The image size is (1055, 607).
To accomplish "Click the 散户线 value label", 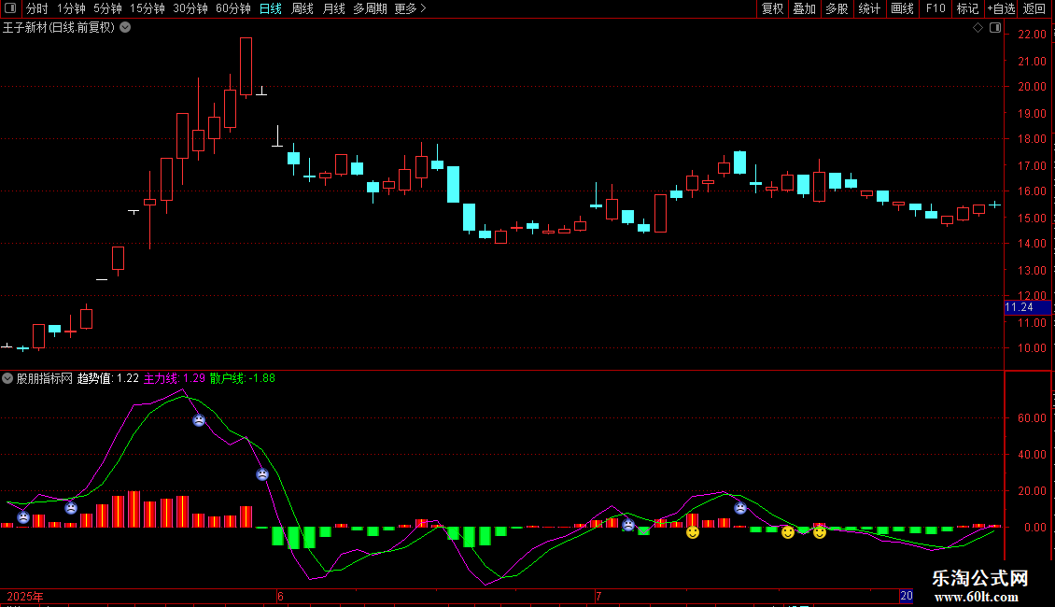I will (x=242, y=378).
